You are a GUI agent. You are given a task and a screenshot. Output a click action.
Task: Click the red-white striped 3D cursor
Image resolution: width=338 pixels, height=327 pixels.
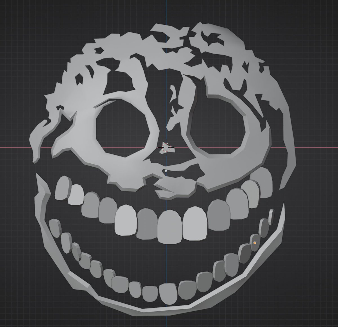pyautogui.click(x=166, y=147)
